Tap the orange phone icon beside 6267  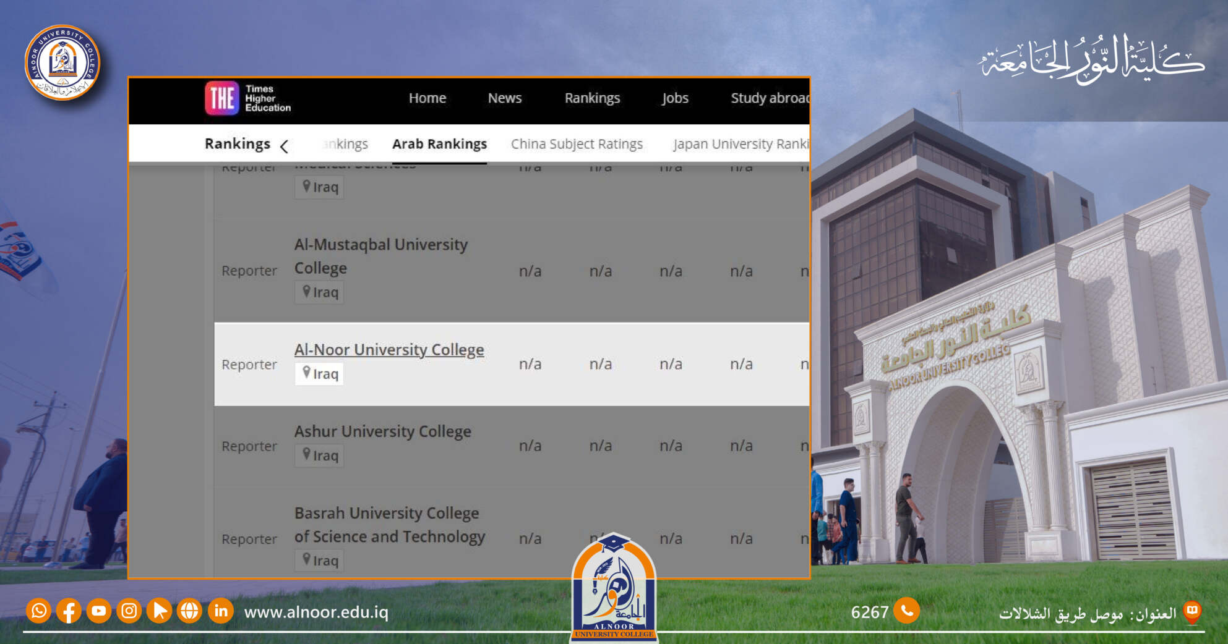[x=906, y=611]
